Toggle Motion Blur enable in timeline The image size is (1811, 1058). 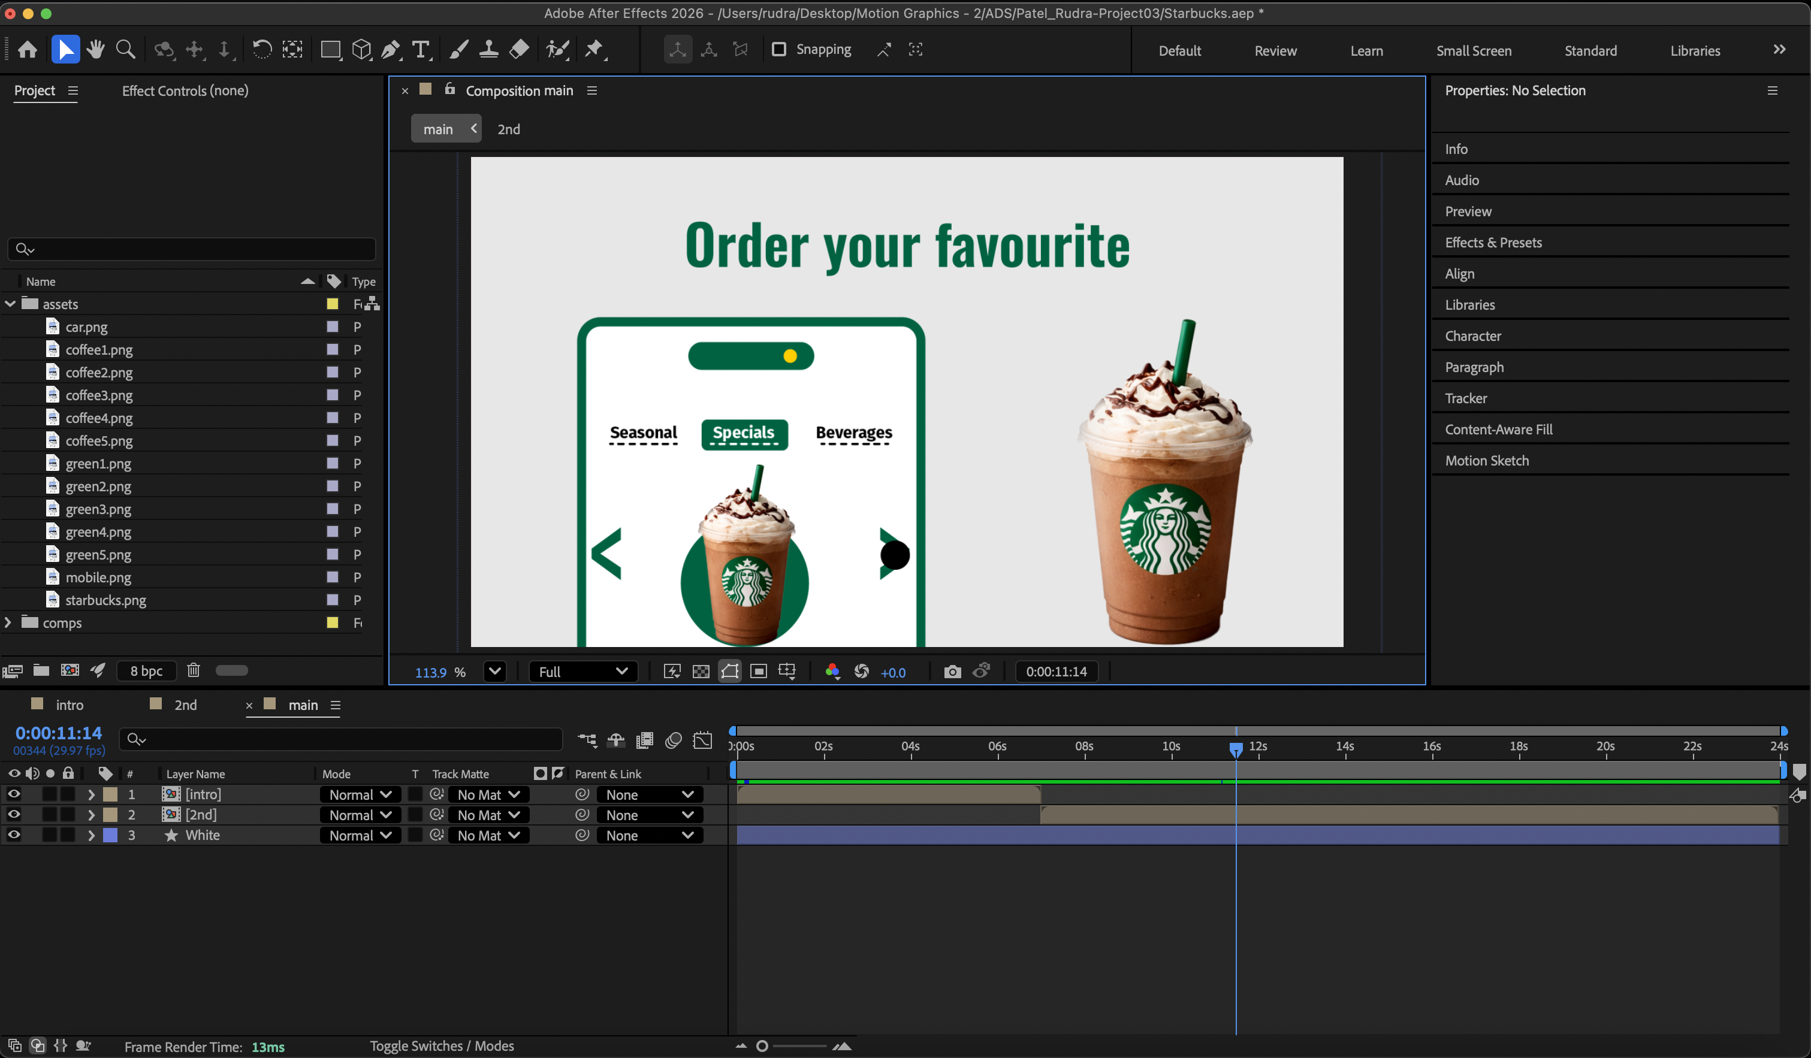pyautogui.click(x=674, y=740)
